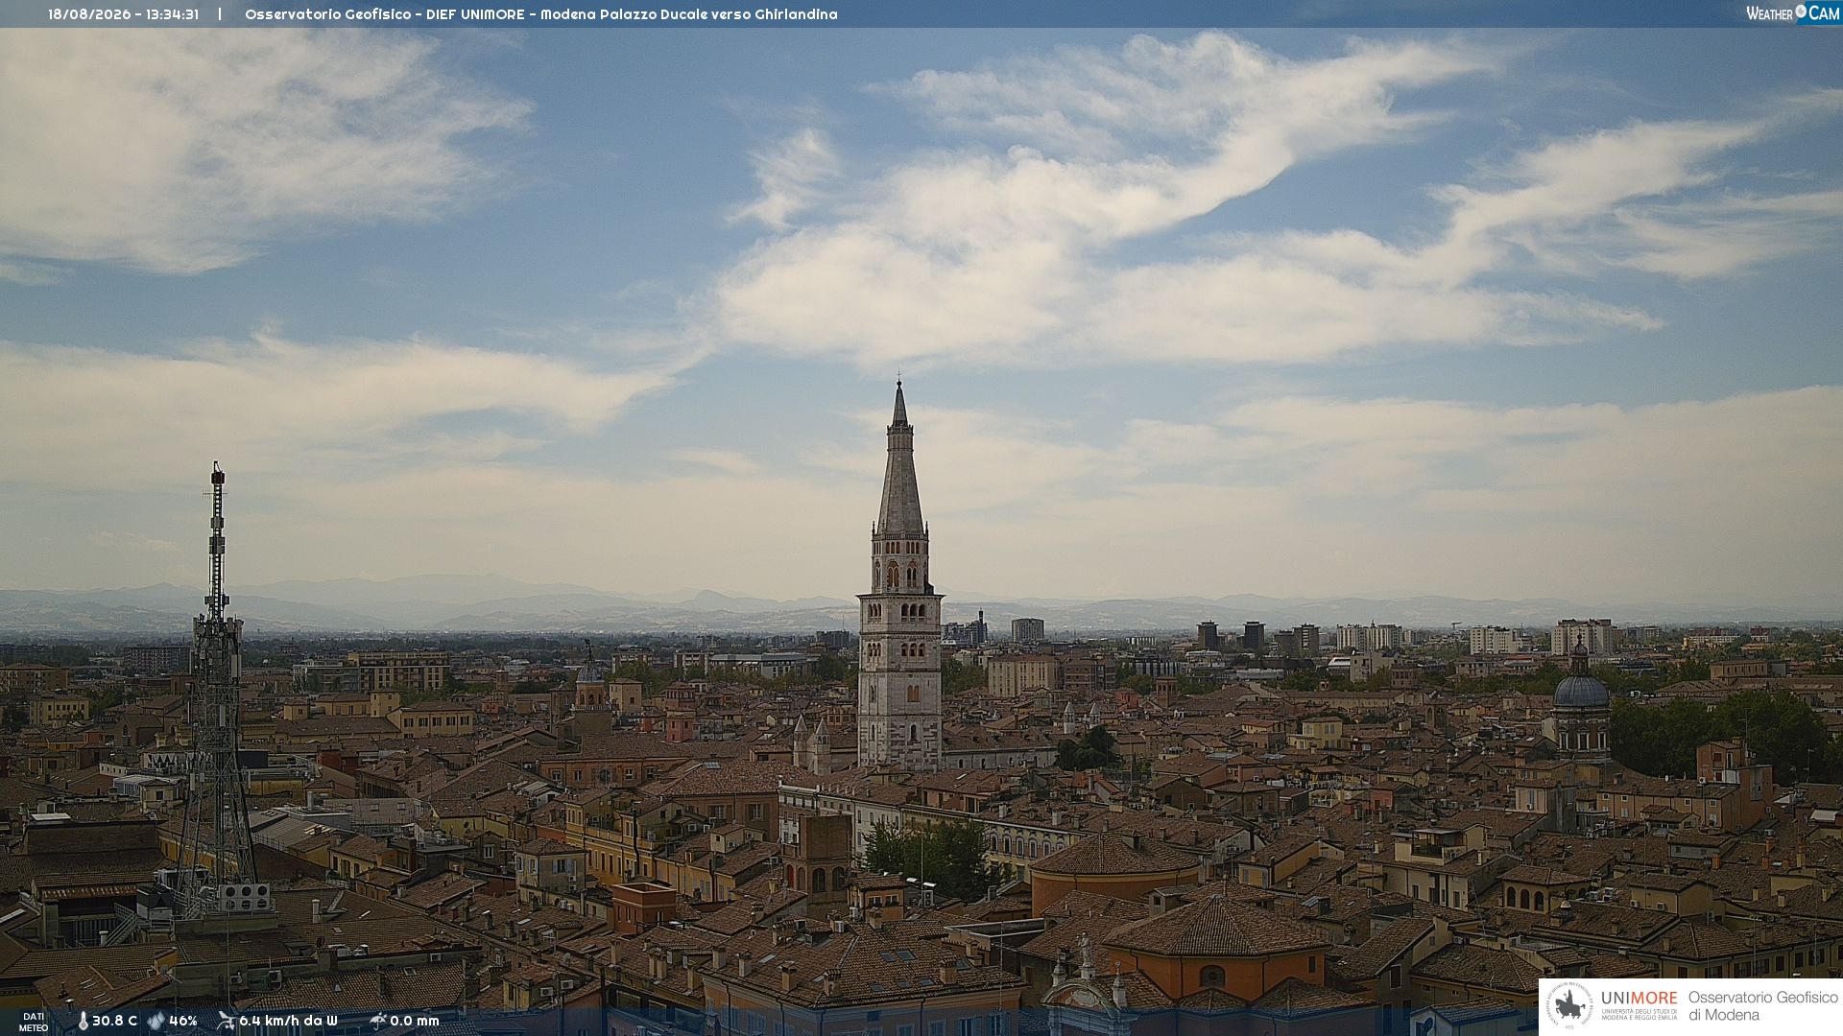Click the 30.8 C temperature reading
Viewport: 1843px width, 1036px height.
pyautogui.click(x=114, y=1021)
